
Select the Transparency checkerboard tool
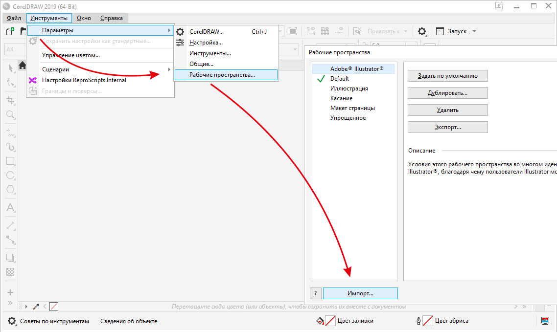[x=11, y=272]
